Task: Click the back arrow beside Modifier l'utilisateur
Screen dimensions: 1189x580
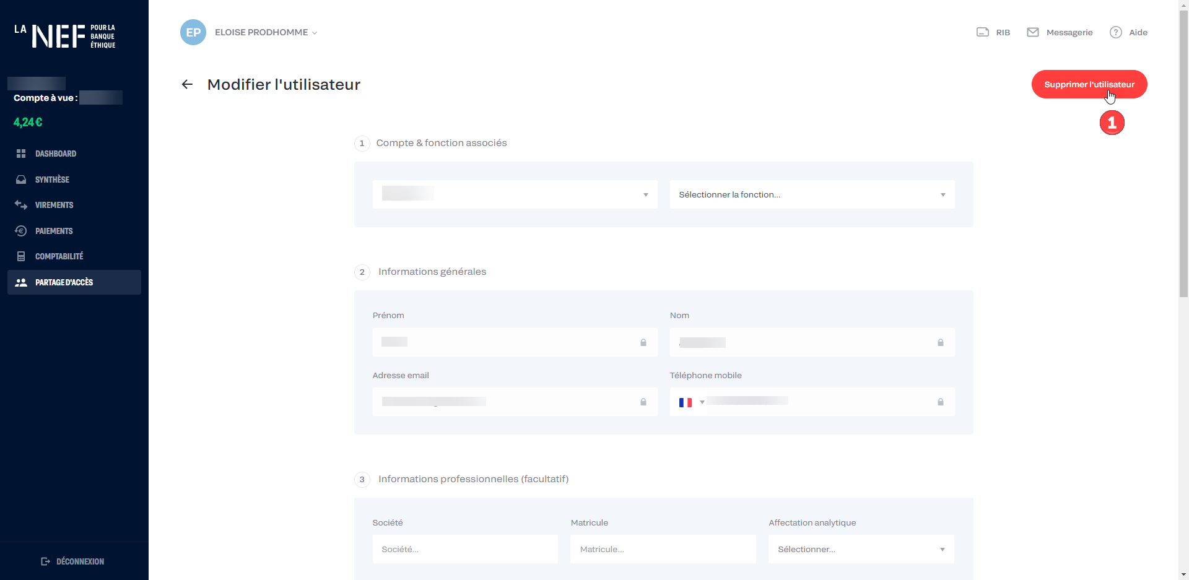Action: [x=187, y=84]
